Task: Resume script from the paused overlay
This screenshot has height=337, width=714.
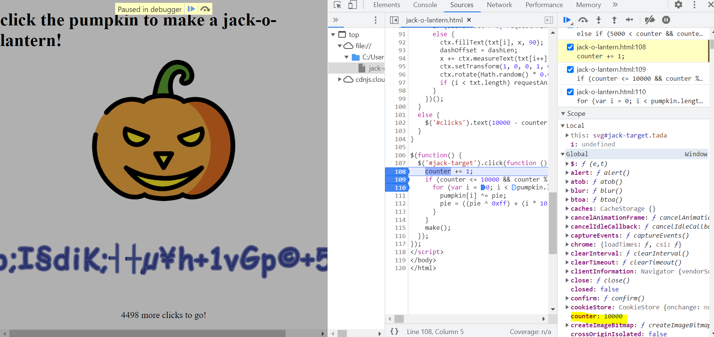Action: pos(191,9)
